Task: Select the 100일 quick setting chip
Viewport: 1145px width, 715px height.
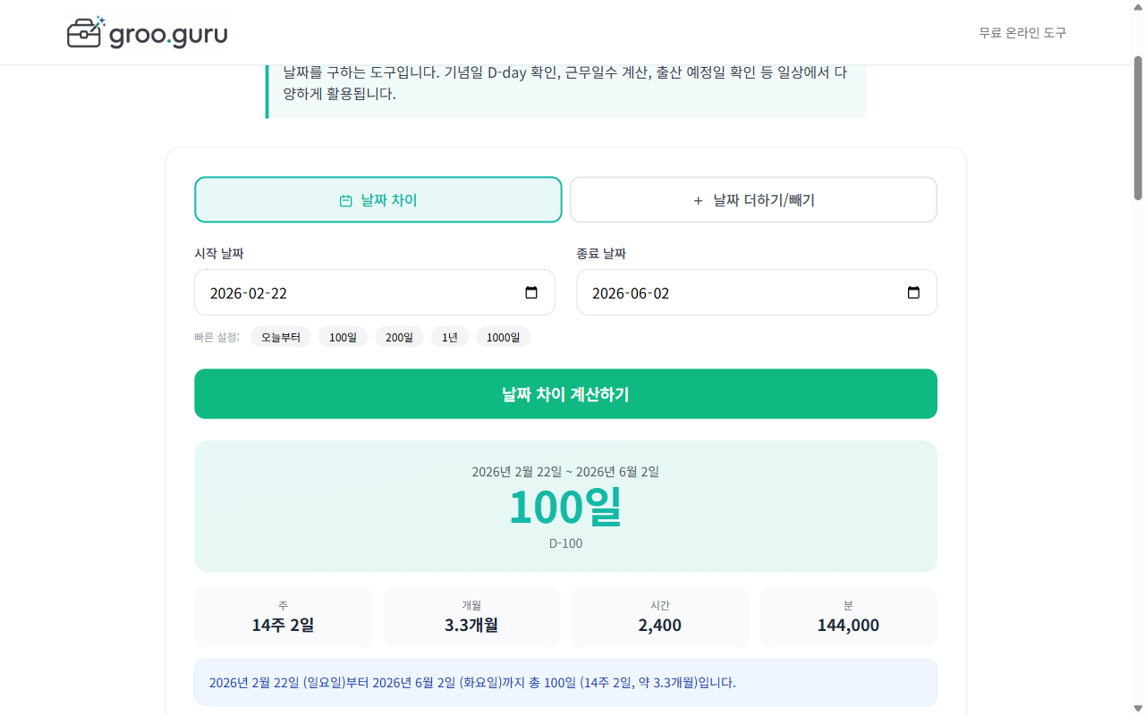Action: coord(343,337)
